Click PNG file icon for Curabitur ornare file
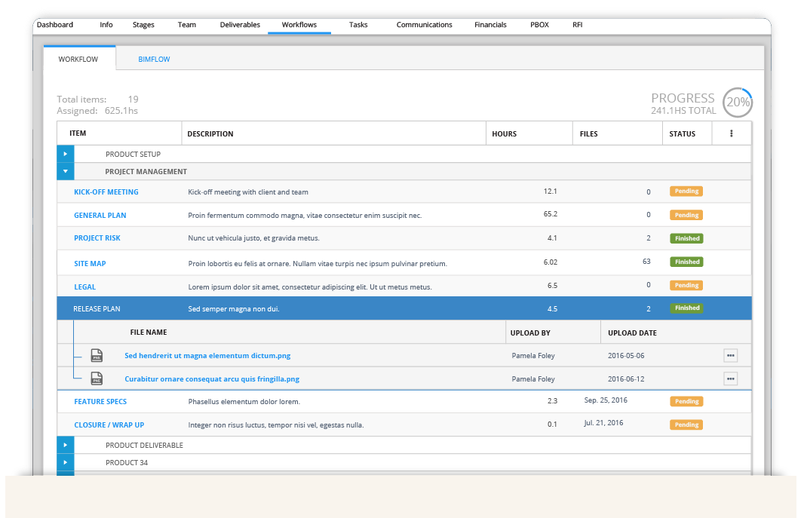The image size is (807, 518). (x=97, y=379)
